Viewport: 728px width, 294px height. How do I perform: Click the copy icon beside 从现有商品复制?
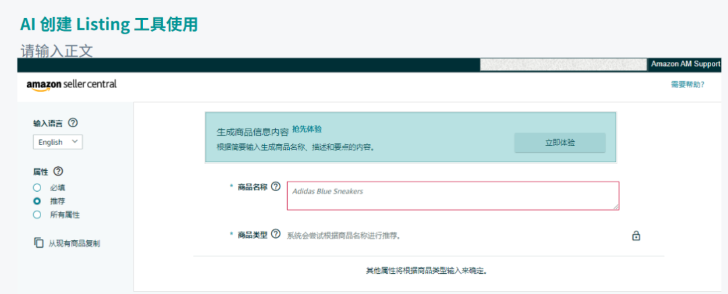(38, 243)
